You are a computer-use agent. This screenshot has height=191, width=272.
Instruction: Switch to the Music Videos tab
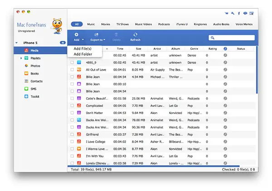[143, 24]
